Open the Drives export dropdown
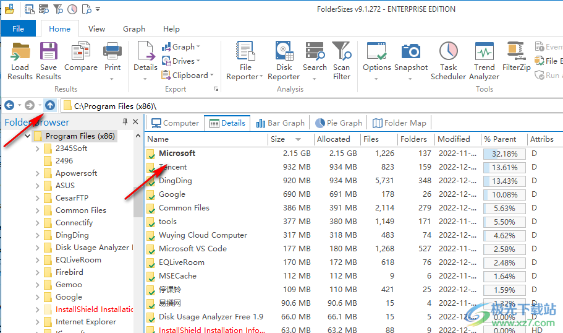563x333 pixels. [x=180, y=61]
